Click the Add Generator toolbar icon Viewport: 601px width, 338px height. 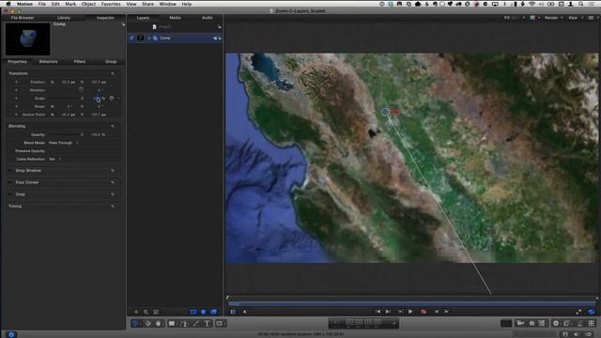(x=542, y=323)
